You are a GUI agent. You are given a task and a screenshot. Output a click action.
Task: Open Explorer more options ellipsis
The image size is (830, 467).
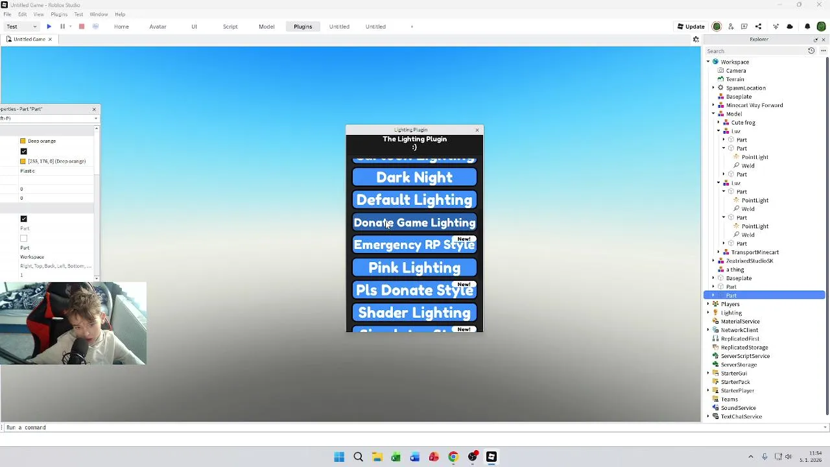coord(823,51)
